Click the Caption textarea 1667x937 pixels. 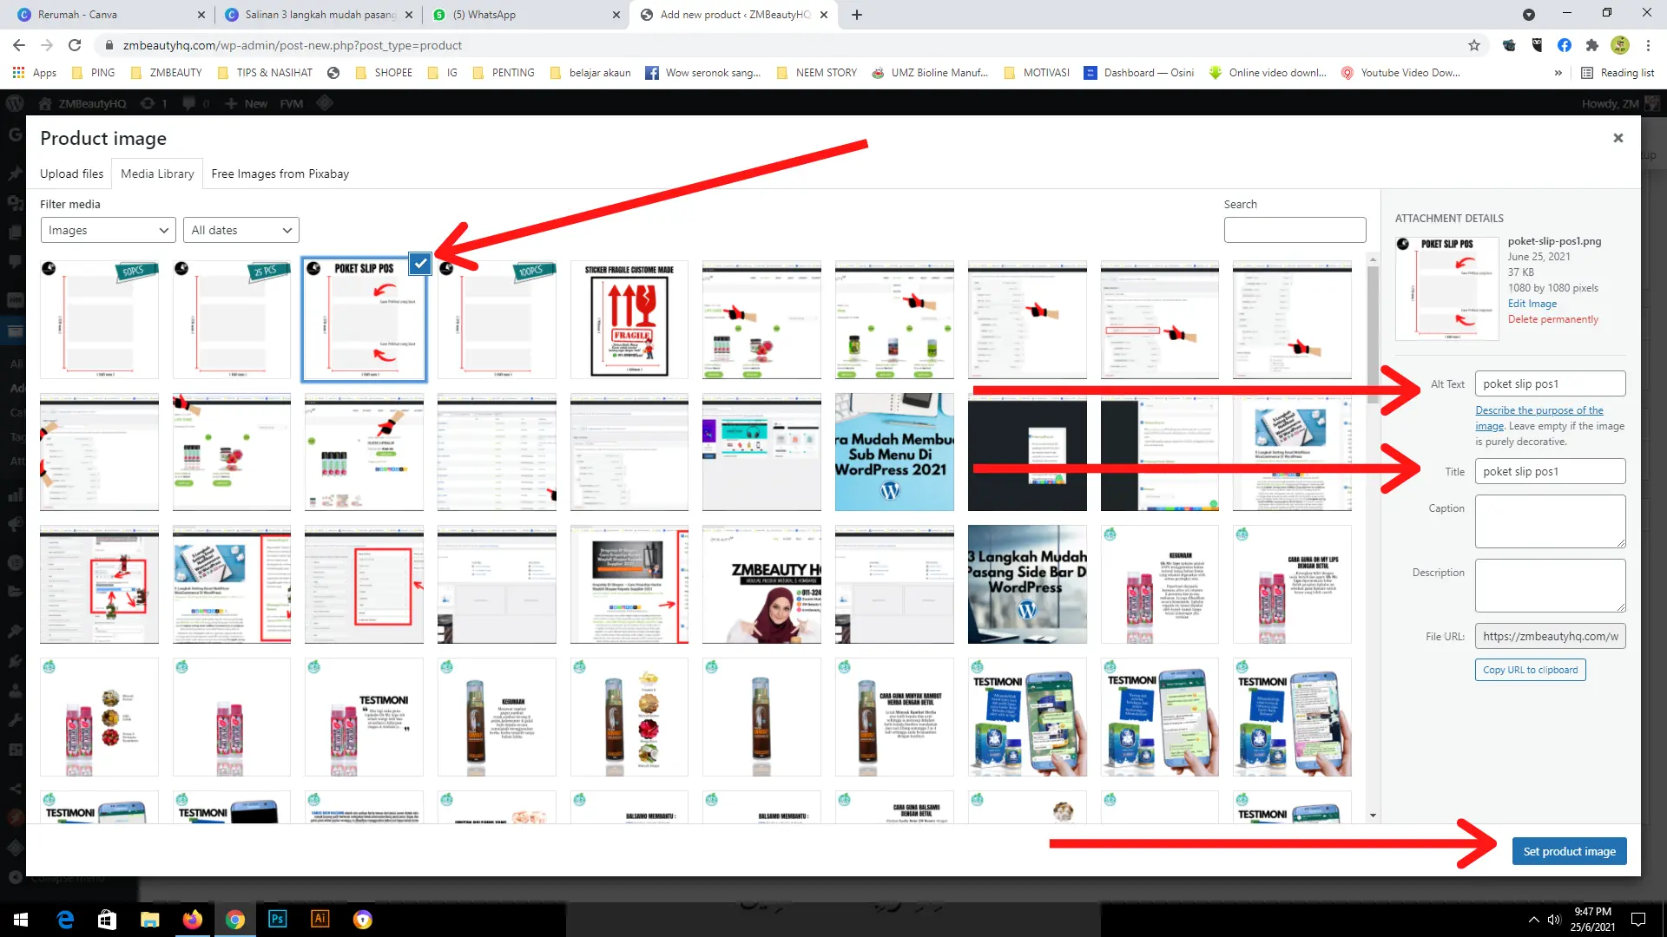pos(1550,521)
